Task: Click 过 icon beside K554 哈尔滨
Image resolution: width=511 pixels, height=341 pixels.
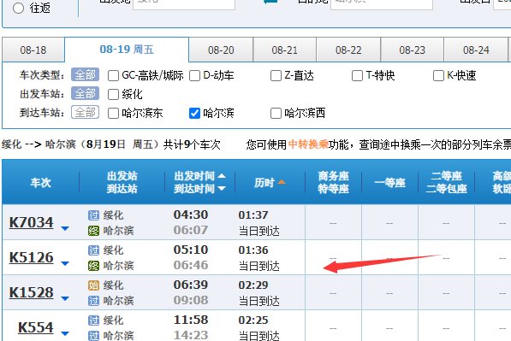Action: point(93,336)
